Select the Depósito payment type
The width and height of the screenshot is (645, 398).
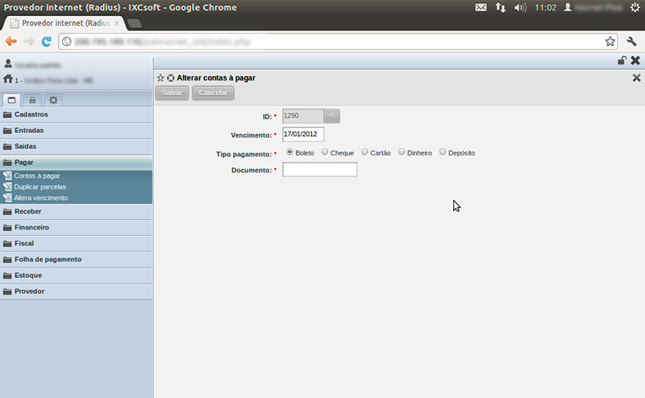[443, 152]
